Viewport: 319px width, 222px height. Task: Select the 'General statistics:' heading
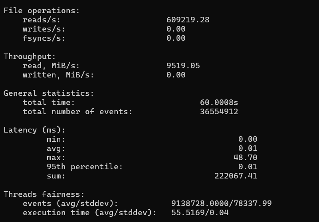point(49,93)
